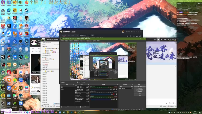Viewport: 202px width, 114px height.
Task: Click the add-source plus button in OBS
Action: click(76, 107)
